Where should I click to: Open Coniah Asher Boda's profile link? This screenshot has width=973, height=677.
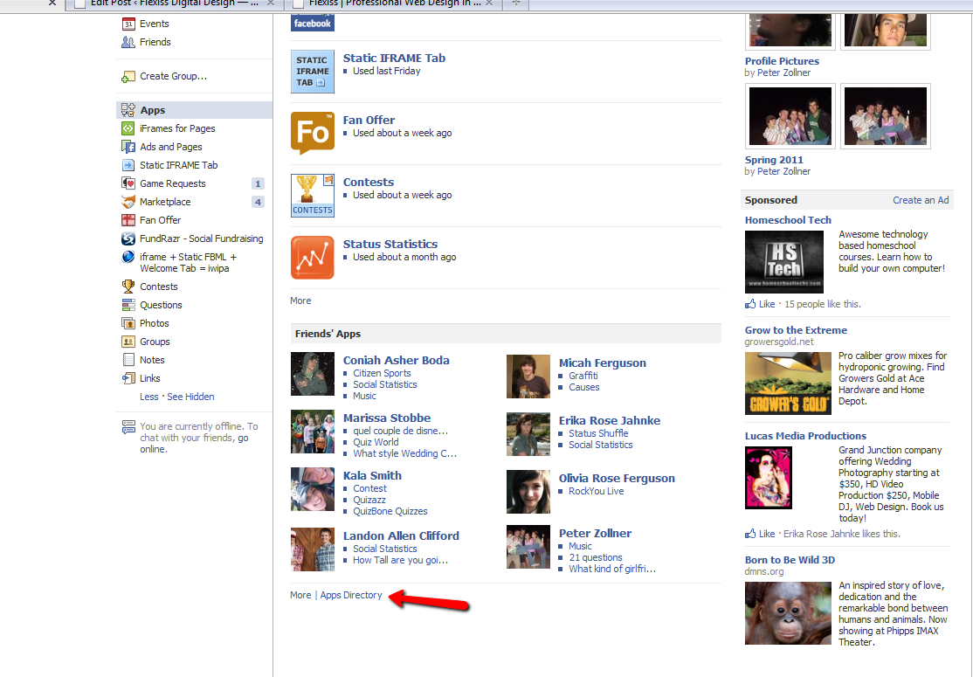coord(397,361)
